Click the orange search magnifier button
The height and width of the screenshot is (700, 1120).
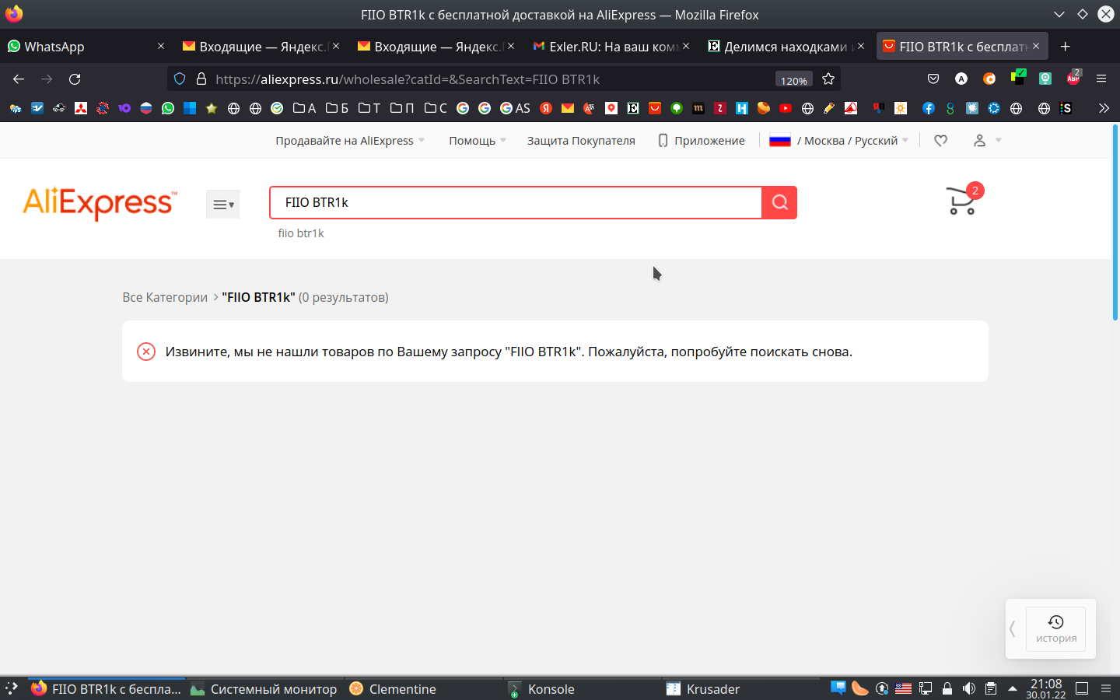(x=779, y=203)
